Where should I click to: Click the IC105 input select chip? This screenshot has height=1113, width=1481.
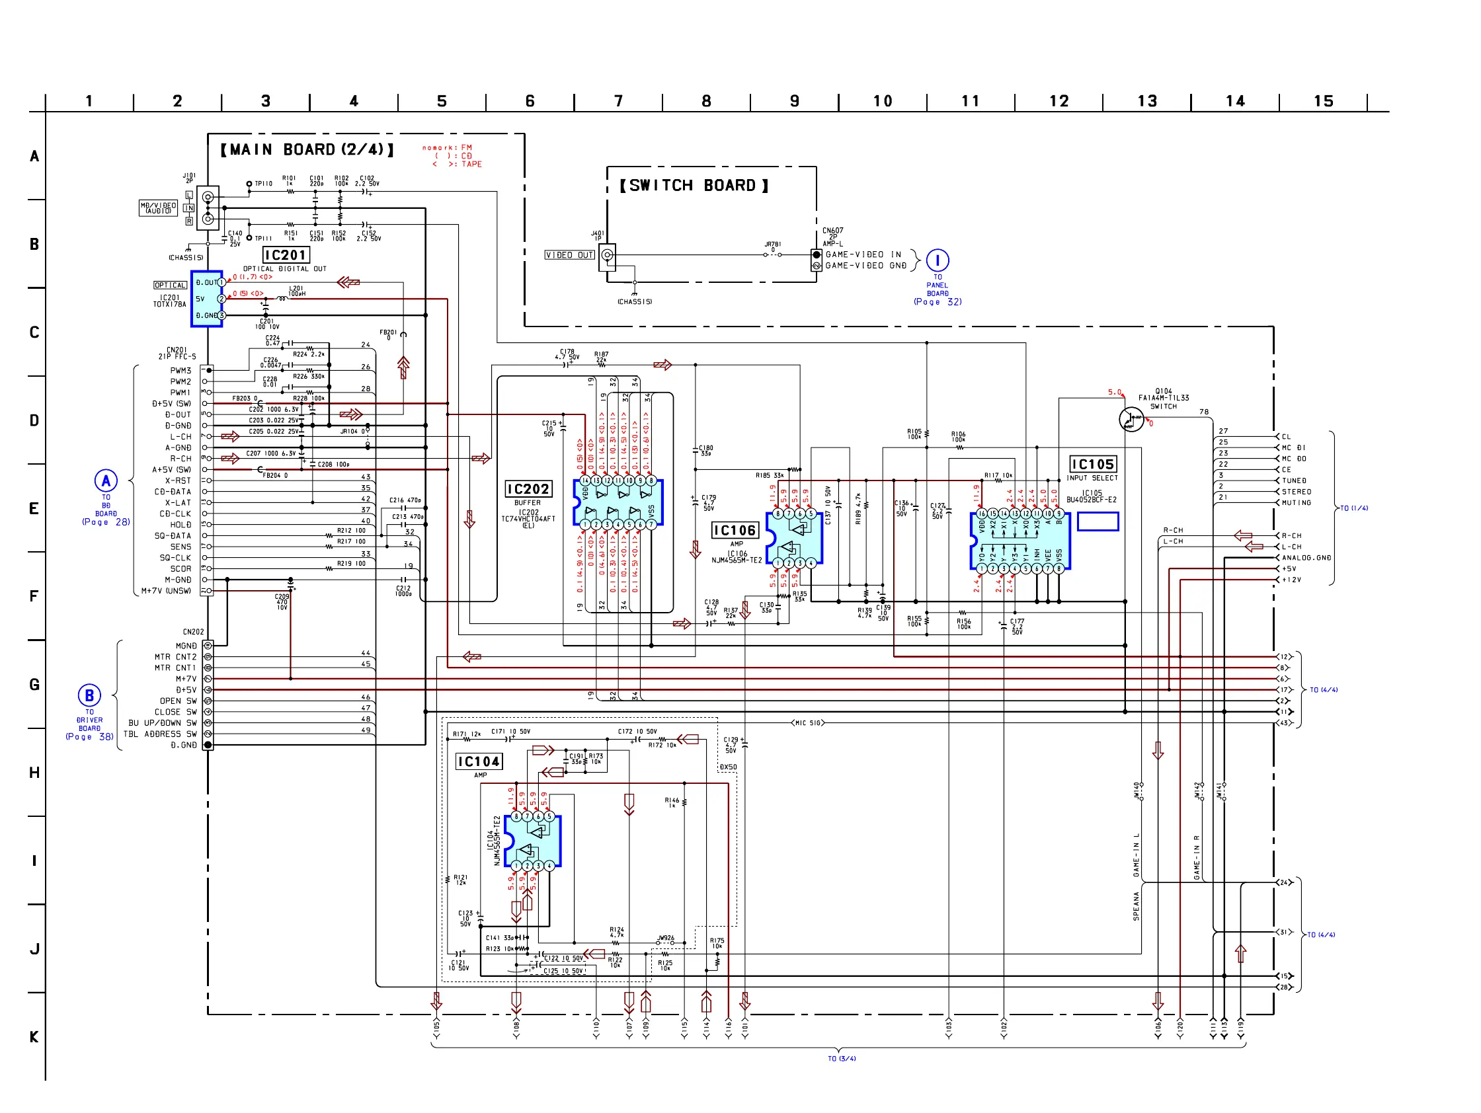[x=1020, y=541]
